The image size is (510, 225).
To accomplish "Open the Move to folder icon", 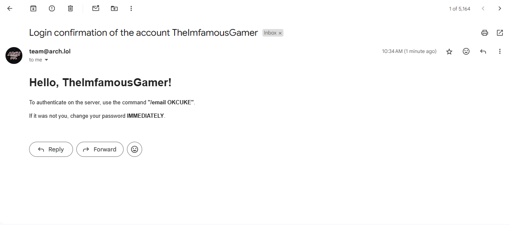I will pos(114,8).
